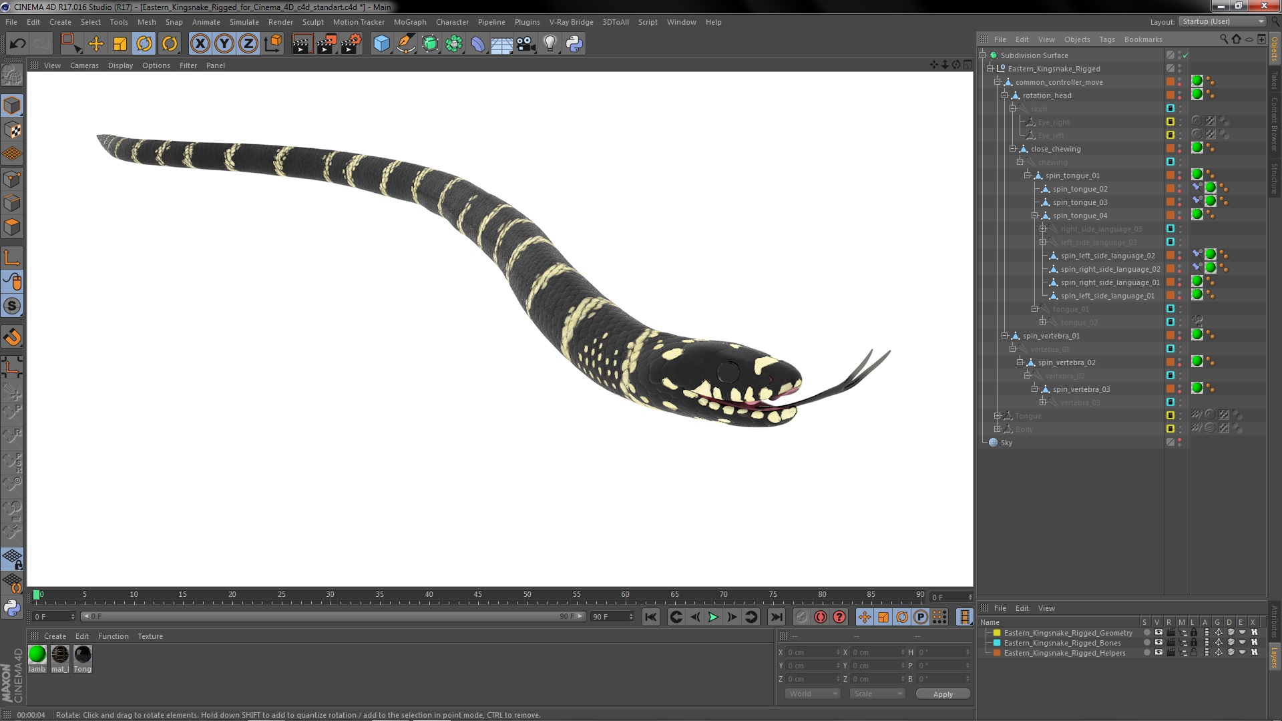Select the lamb green material
Image resolution: width=1282 pixels, height=721 pixels.
pos(37,658)
